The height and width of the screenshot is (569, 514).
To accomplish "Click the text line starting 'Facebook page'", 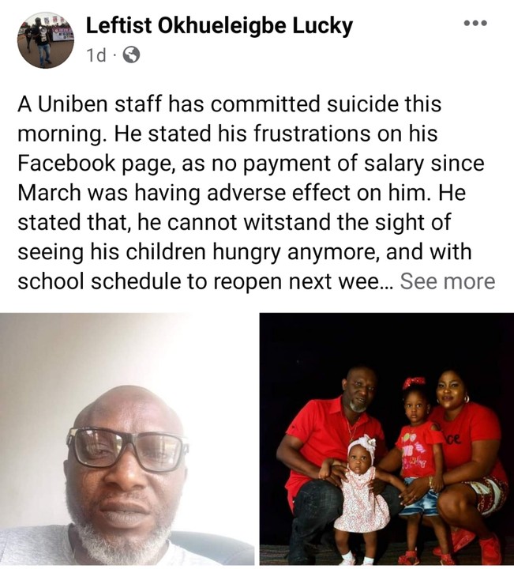I will [251, 164].
